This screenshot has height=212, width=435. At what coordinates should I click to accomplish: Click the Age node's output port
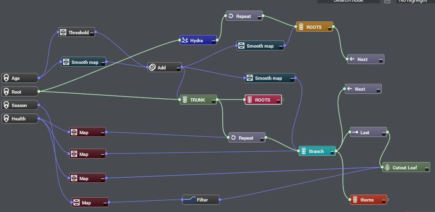tap(38, 78)
